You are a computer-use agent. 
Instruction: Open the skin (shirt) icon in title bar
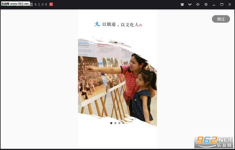point(182,4)
